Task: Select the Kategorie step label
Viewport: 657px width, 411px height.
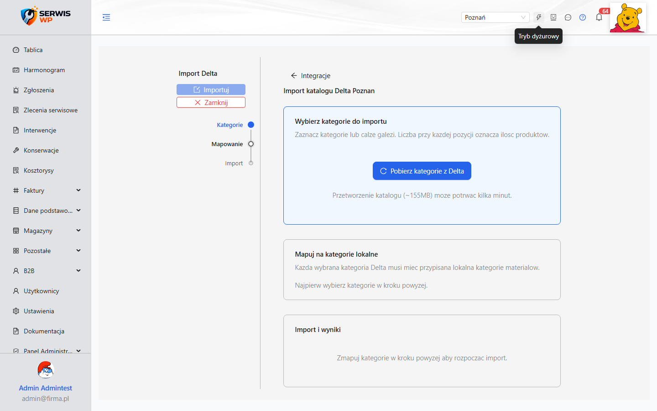Action: [230, 125]
